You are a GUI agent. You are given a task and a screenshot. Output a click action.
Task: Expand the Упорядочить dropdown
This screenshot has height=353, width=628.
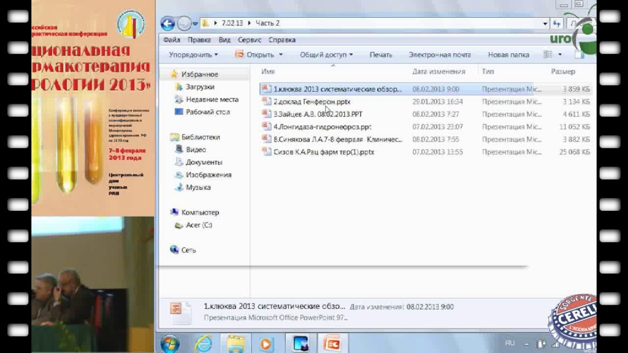[x=194, y=55]
